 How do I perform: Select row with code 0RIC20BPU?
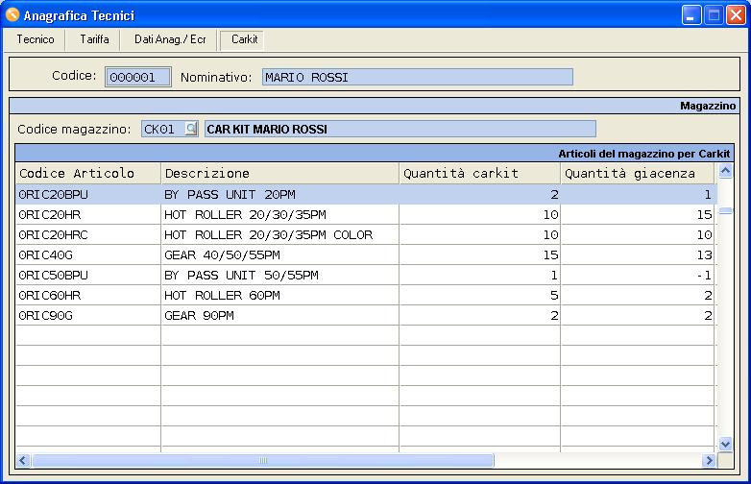click(x=367, y=194)
